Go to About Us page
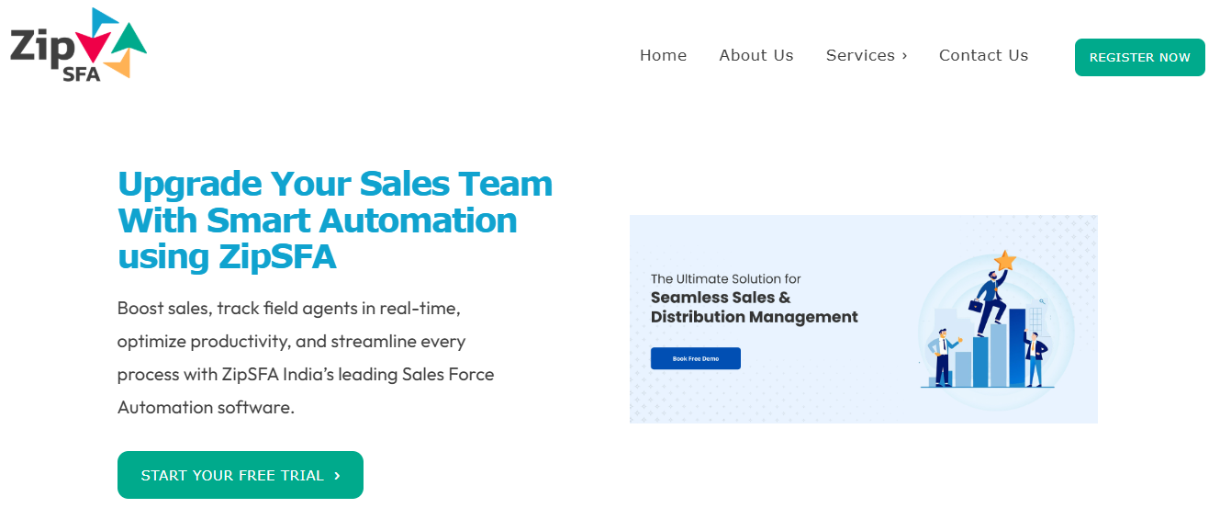 point(756,55)
